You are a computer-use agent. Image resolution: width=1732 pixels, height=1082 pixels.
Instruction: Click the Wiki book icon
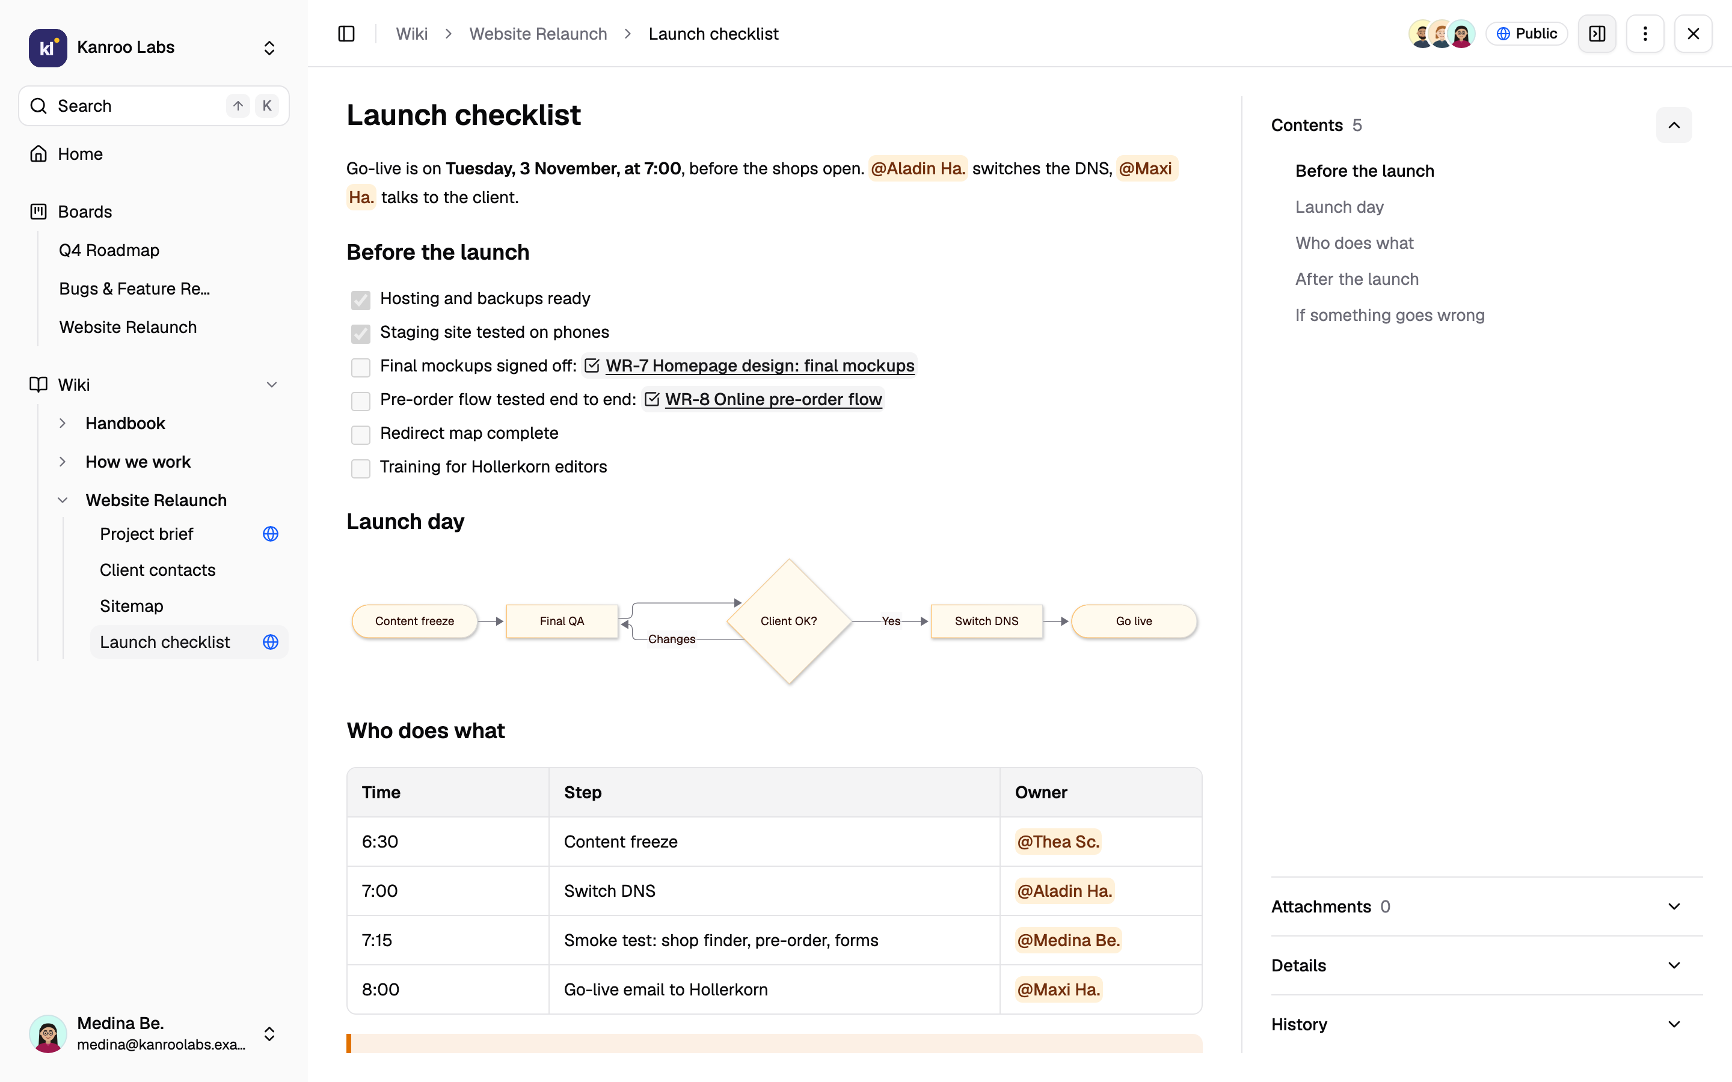point(38,385)
